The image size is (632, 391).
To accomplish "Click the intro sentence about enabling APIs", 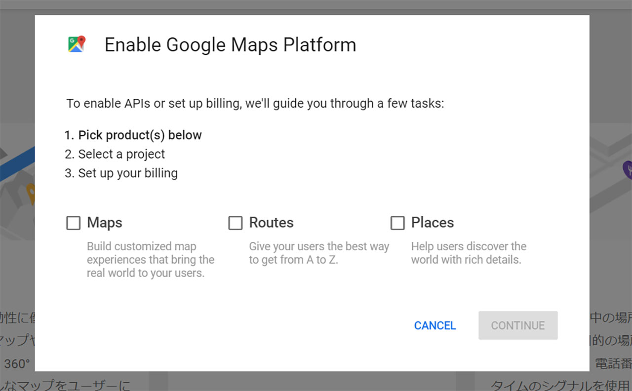I will pyautogui.click(x=255, y=104).
